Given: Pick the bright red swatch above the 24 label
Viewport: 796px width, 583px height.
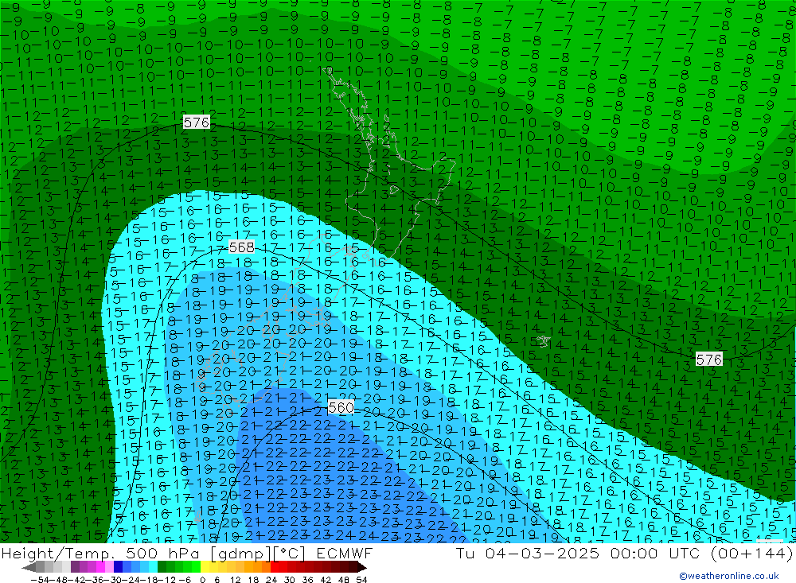Looking at the screenshot, I should pyautogui.click(x=274, y=567).
